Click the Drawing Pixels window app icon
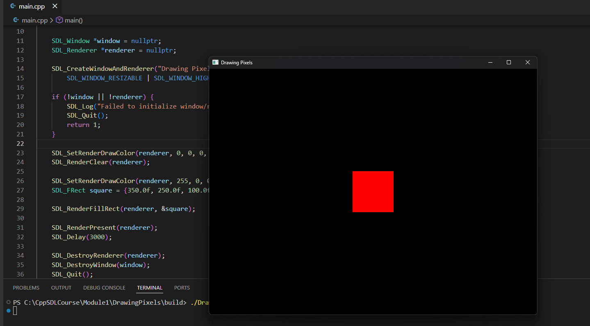The width and height of the screenshot is (590, 326). (215, 62)
